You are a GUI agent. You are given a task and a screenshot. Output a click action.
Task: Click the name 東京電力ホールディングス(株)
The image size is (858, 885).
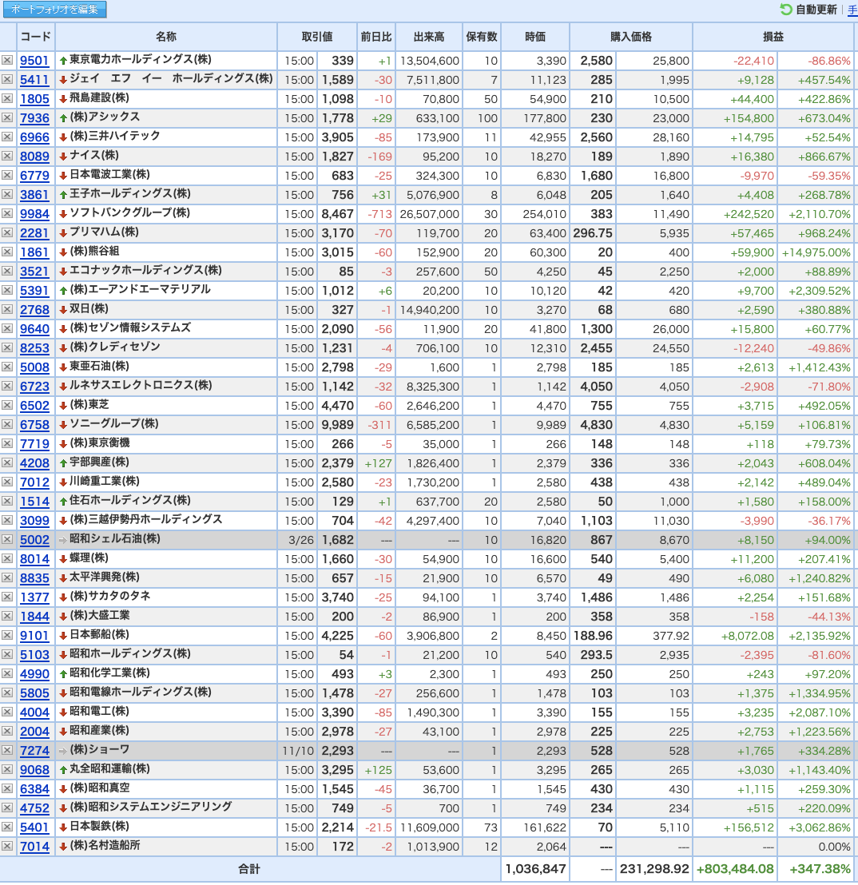click(x=141, y=59)
